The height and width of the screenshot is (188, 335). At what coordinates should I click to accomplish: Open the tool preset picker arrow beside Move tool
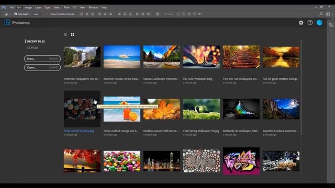(x=10, y=14)
